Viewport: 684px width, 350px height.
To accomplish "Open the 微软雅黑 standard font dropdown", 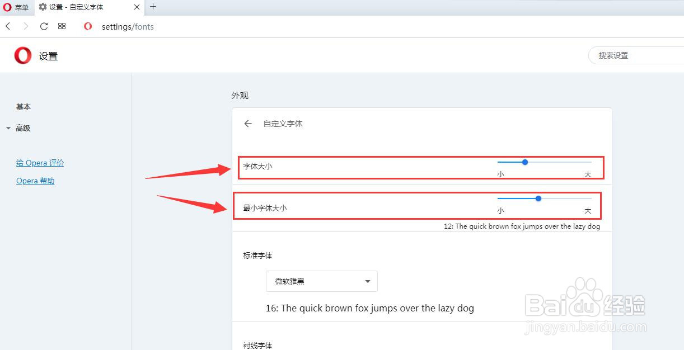I will click(x=322, y=281).
